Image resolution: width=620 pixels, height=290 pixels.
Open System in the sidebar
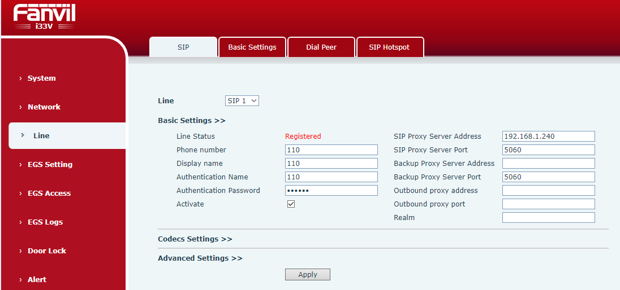[x=42, y=78]
